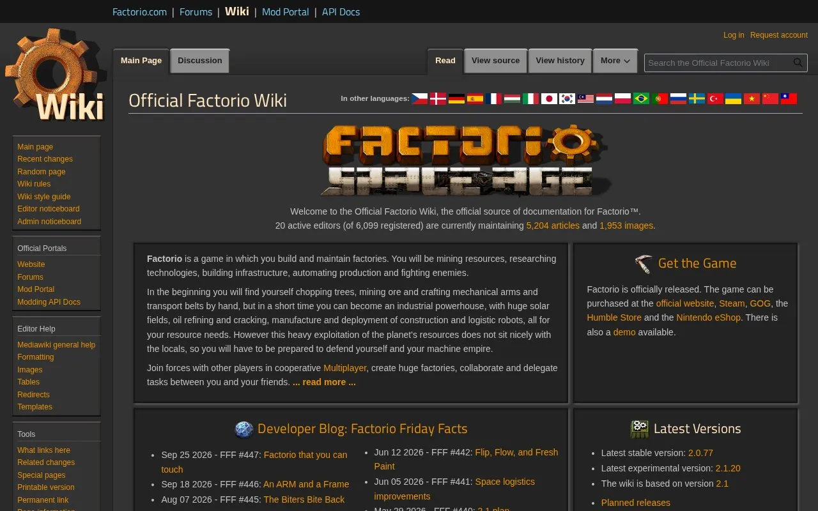This screenshot has width=818, height=511.
Task: Select the Swedish flag language link
Action: click(x=697, y=98)
